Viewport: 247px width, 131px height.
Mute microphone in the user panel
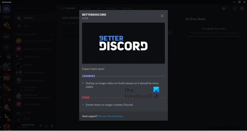tap(41, 126)
